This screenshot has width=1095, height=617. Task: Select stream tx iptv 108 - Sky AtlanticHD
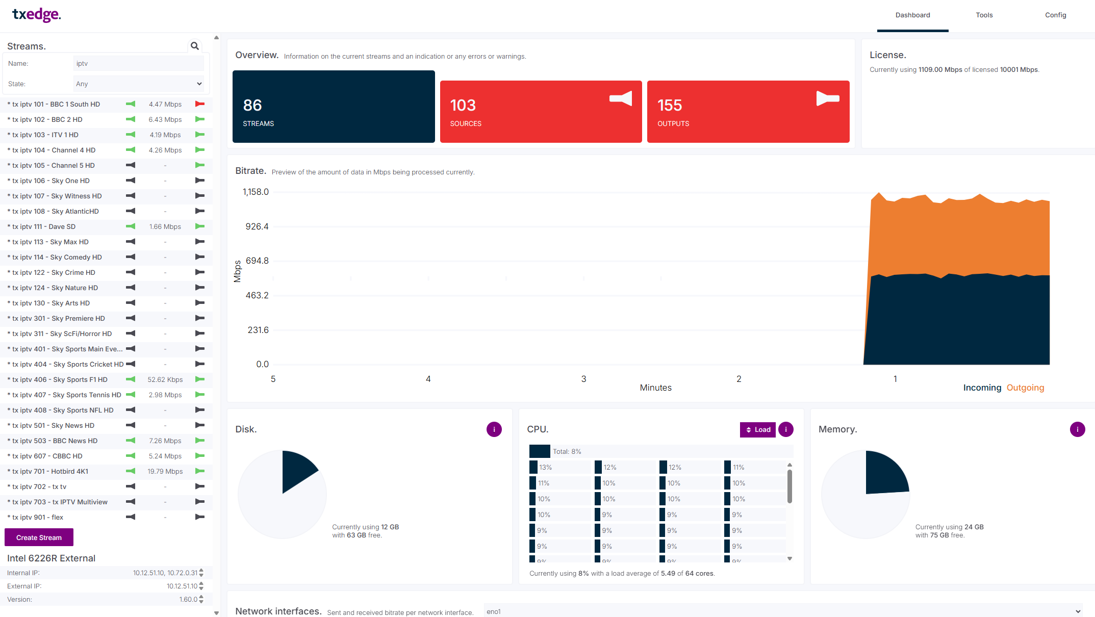(x=53, y=211)
